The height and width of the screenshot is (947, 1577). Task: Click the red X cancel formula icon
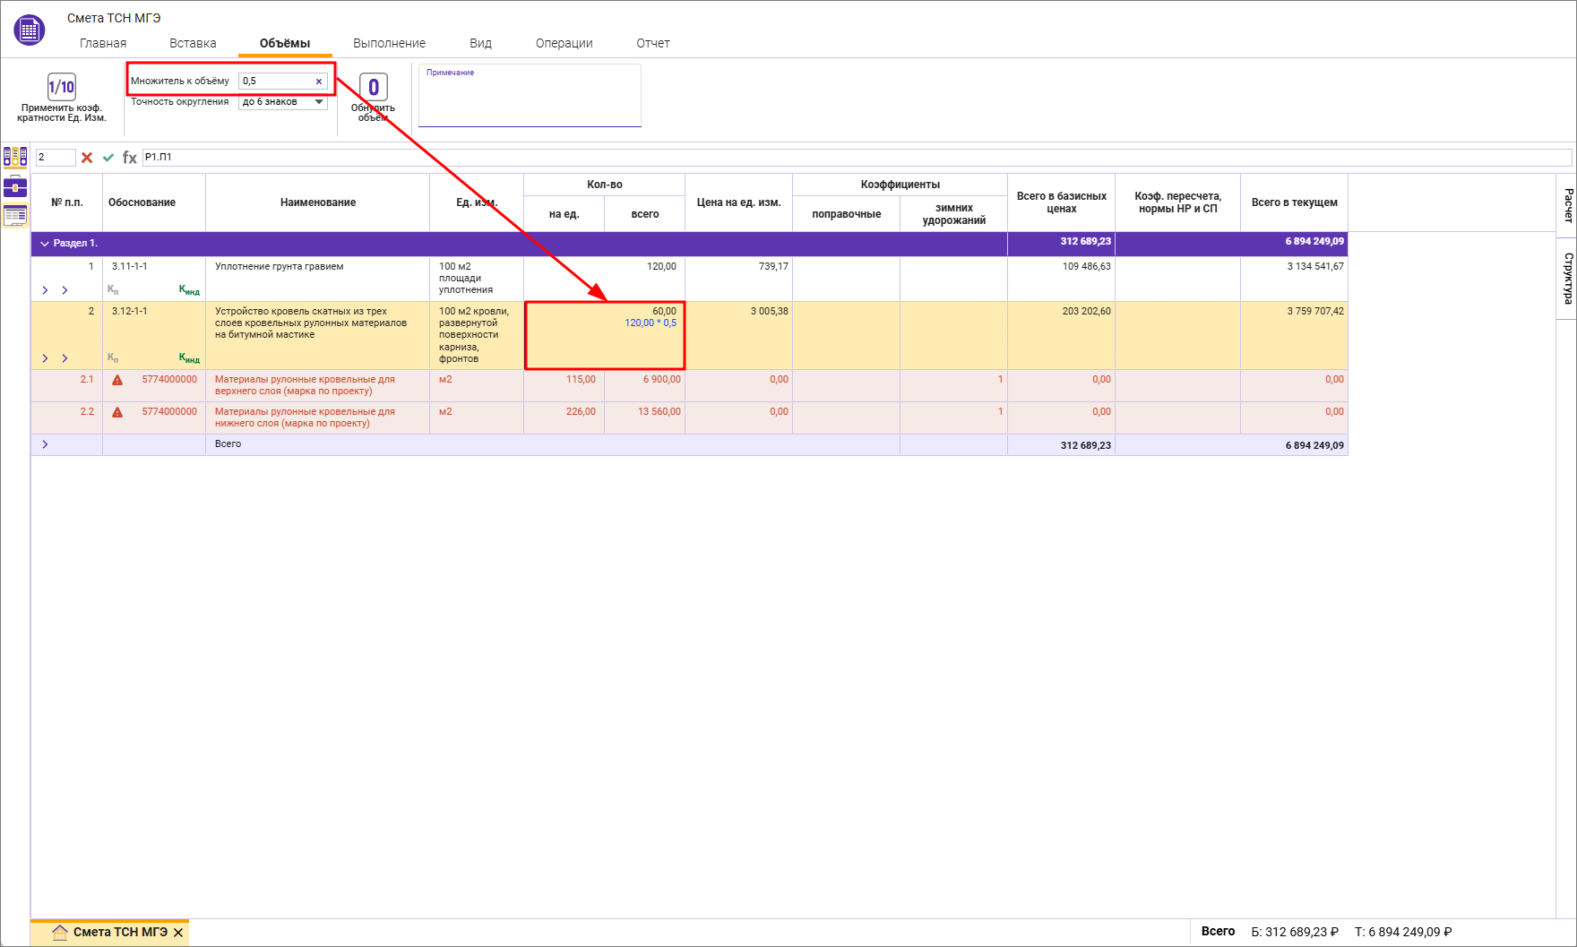click(x=87, y=158)
